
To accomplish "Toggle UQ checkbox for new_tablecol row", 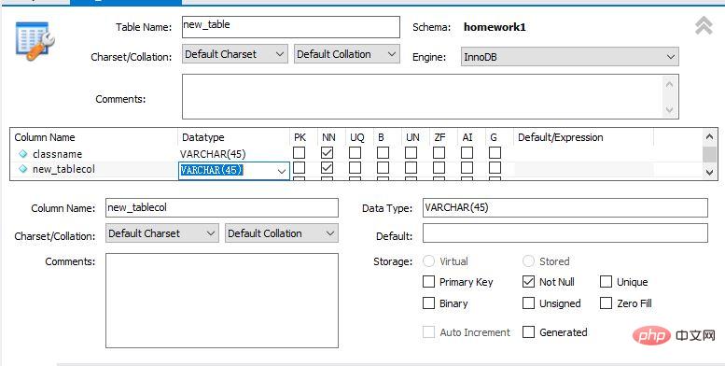I will [356, 167].
